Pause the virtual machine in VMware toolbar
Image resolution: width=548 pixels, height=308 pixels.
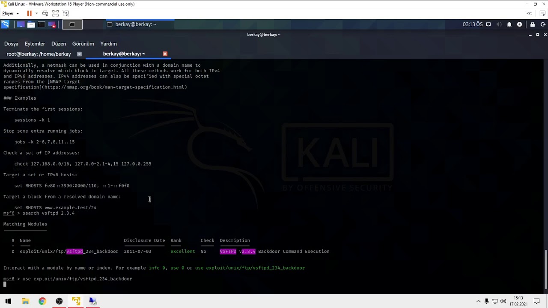pyautogui.click(x=29, y=13)
